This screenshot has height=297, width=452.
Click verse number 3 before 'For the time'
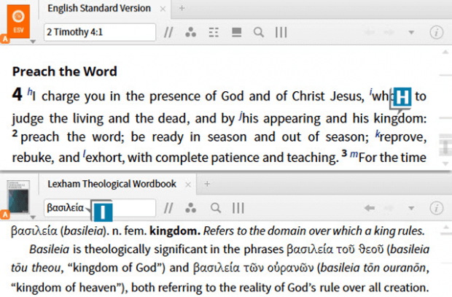pos(345,153)
